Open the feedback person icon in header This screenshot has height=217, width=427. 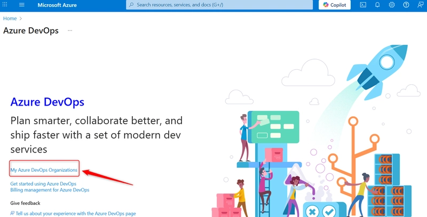(420, 5)
